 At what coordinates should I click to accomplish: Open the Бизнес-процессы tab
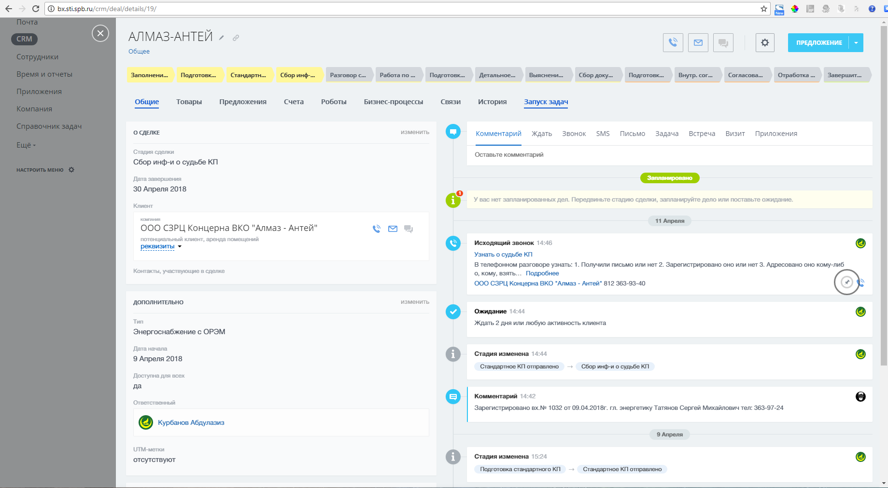[394, 102]
